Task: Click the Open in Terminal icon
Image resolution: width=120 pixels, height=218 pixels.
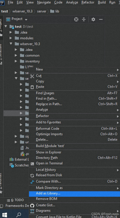Action: (32, 163)
